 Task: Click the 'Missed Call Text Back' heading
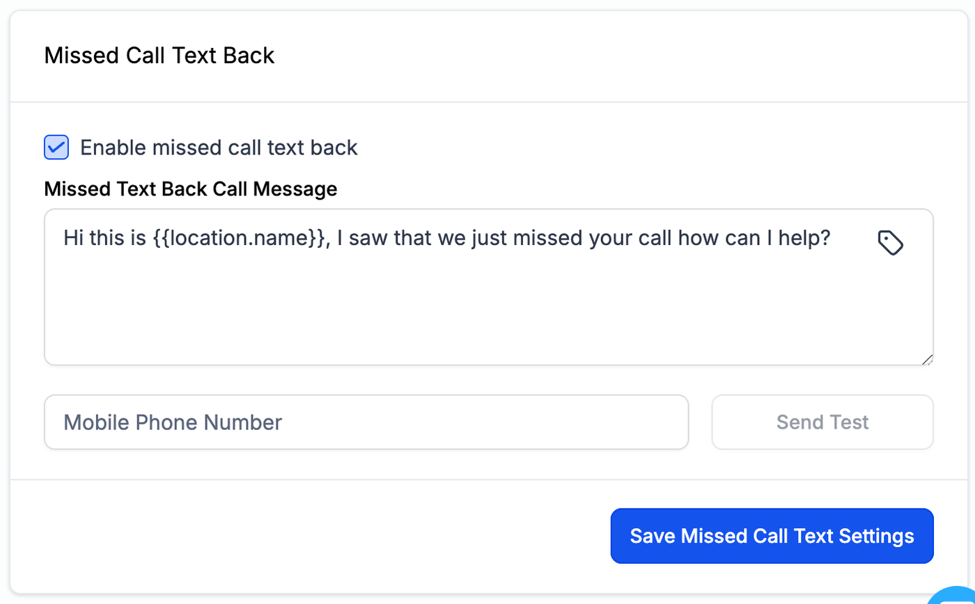coord(159,56)
